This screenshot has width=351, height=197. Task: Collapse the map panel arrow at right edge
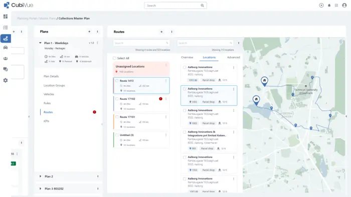(346, 116)
